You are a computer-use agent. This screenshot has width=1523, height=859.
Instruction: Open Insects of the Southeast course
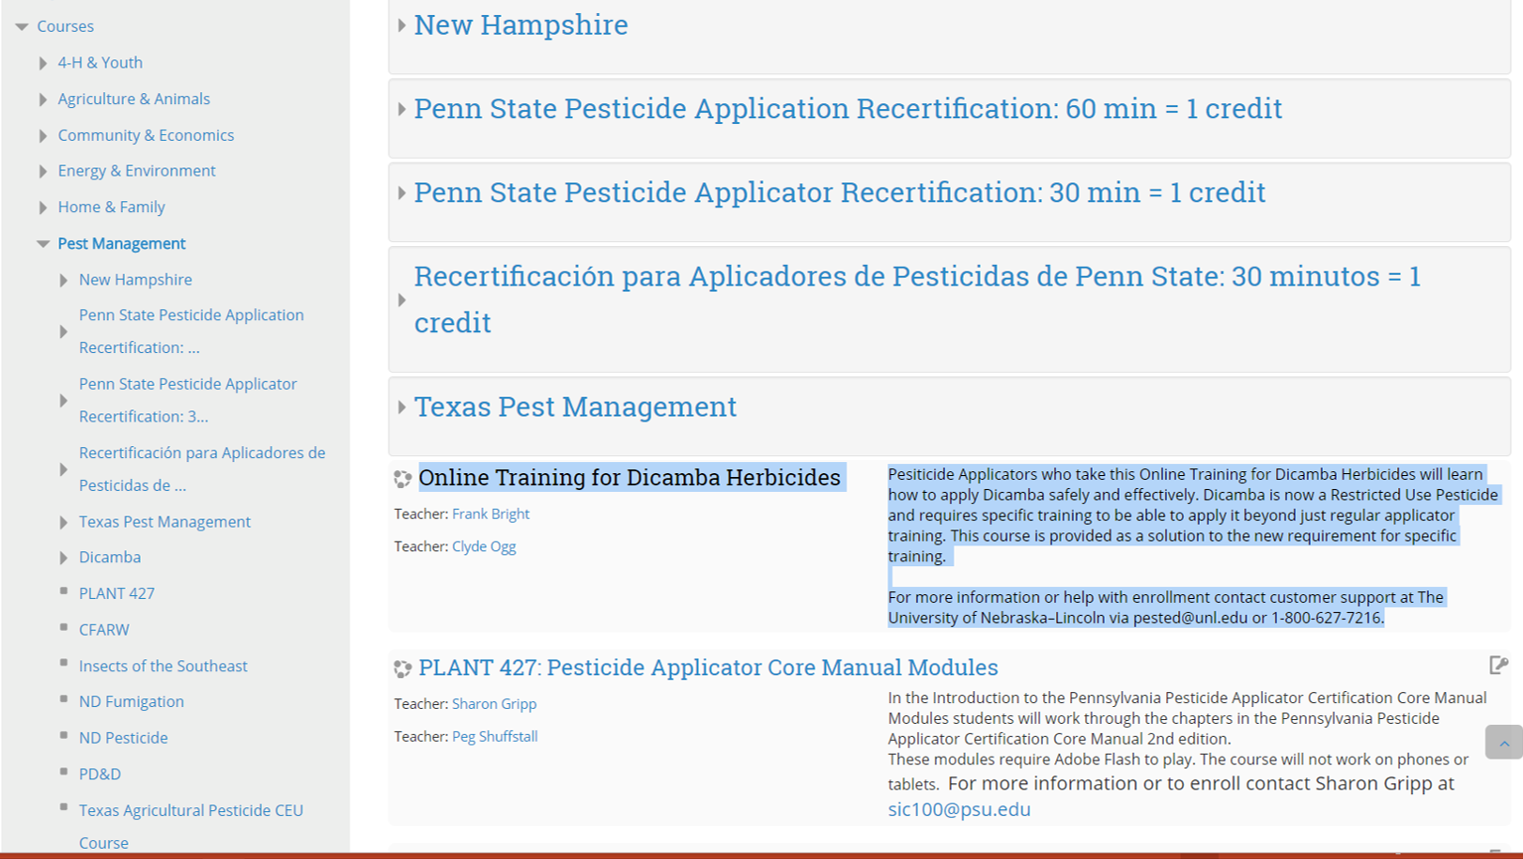tap(163, 666)
